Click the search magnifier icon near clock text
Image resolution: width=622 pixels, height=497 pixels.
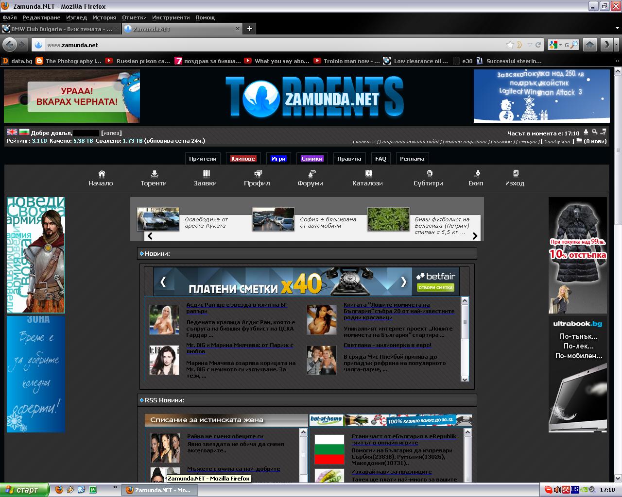[x=595, y=132]
